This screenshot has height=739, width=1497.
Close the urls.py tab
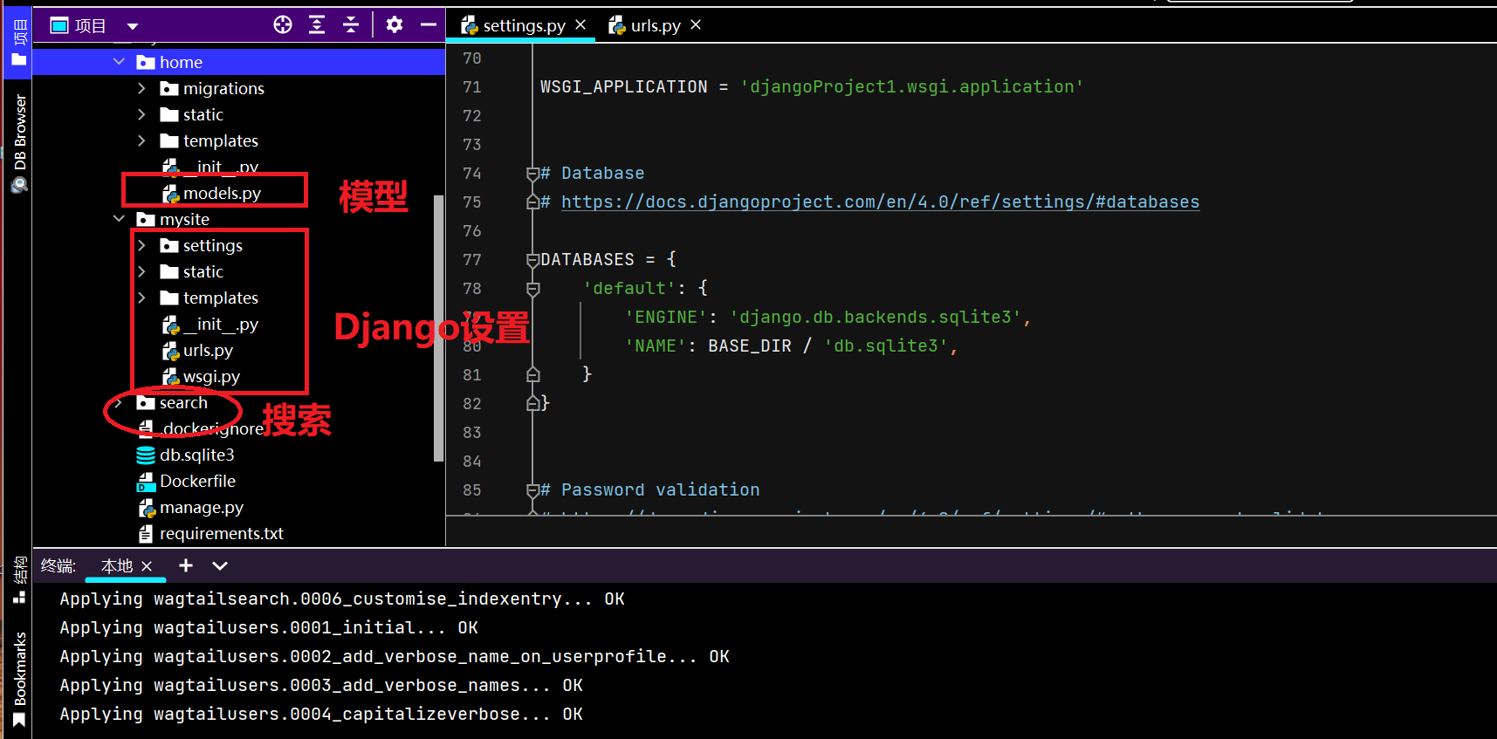696,24
